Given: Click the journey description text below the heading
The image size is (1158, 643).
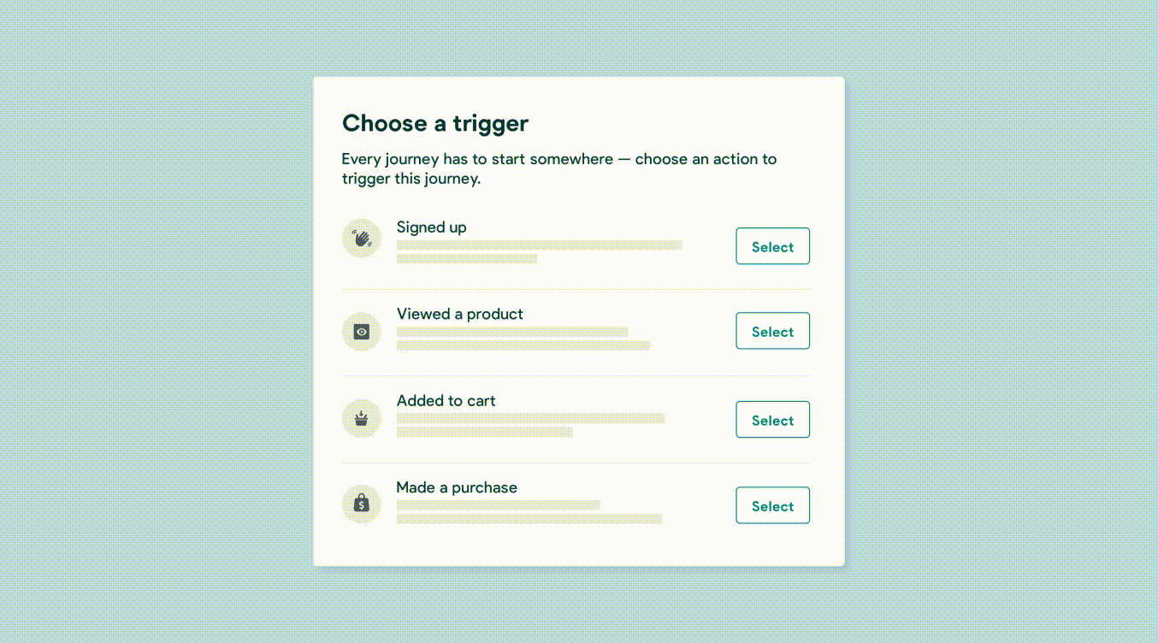Looking at the screenshot, I should click(559, 168).
